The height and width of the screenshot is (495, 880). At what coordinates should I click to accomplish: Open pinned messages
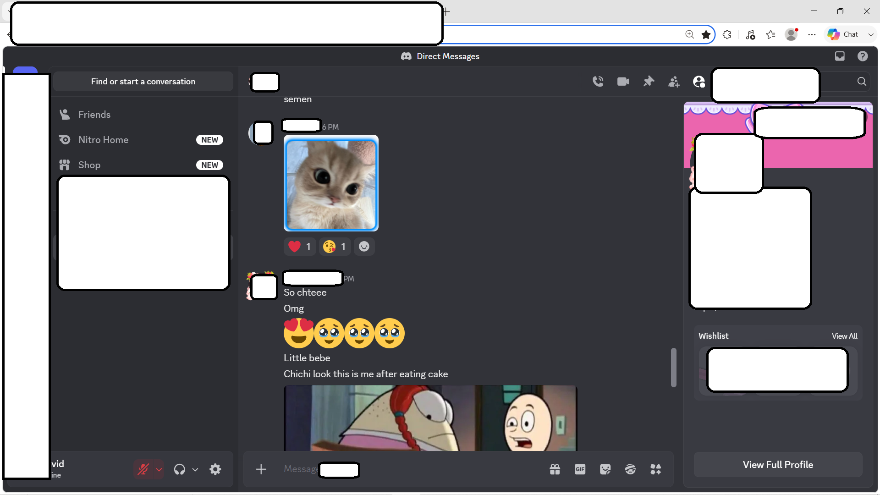pos(649,82)
